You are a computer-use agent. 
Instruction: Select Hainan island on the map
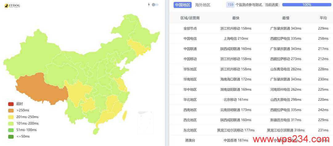pos(96,132)
